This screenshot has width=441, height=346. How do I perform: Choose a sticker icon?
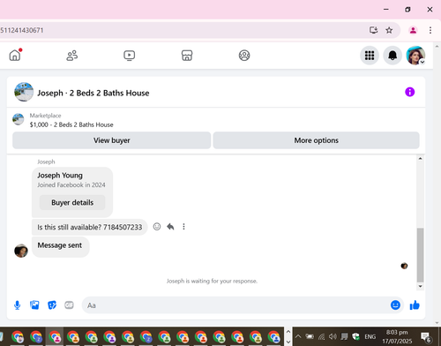coord(52,305)
